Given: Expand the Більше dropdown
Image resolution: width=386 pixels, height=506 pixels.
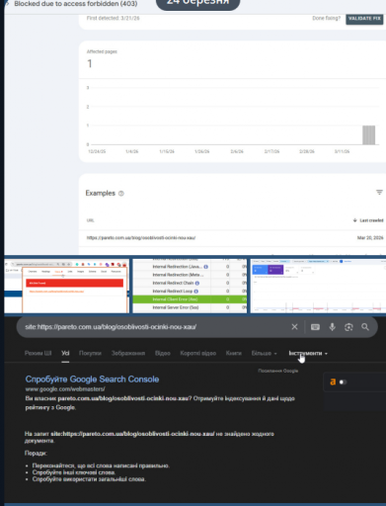Looking at the screenshot, I should click(x=265, y=353).
